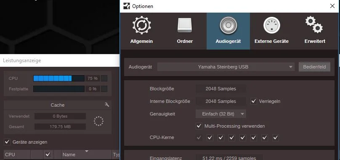Toggle the third CPU-Kerne checkbox

pyautogui.click(x=221, y=137)
